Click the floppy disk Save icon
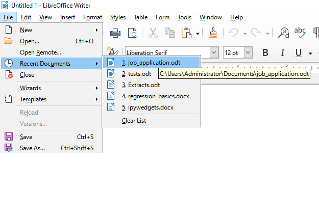The height and width of the screenshot is (220, 319). point(9,136)
